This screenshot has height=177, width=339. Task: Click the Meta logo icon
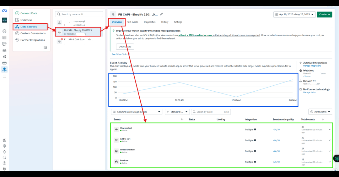tap(4, 11)
